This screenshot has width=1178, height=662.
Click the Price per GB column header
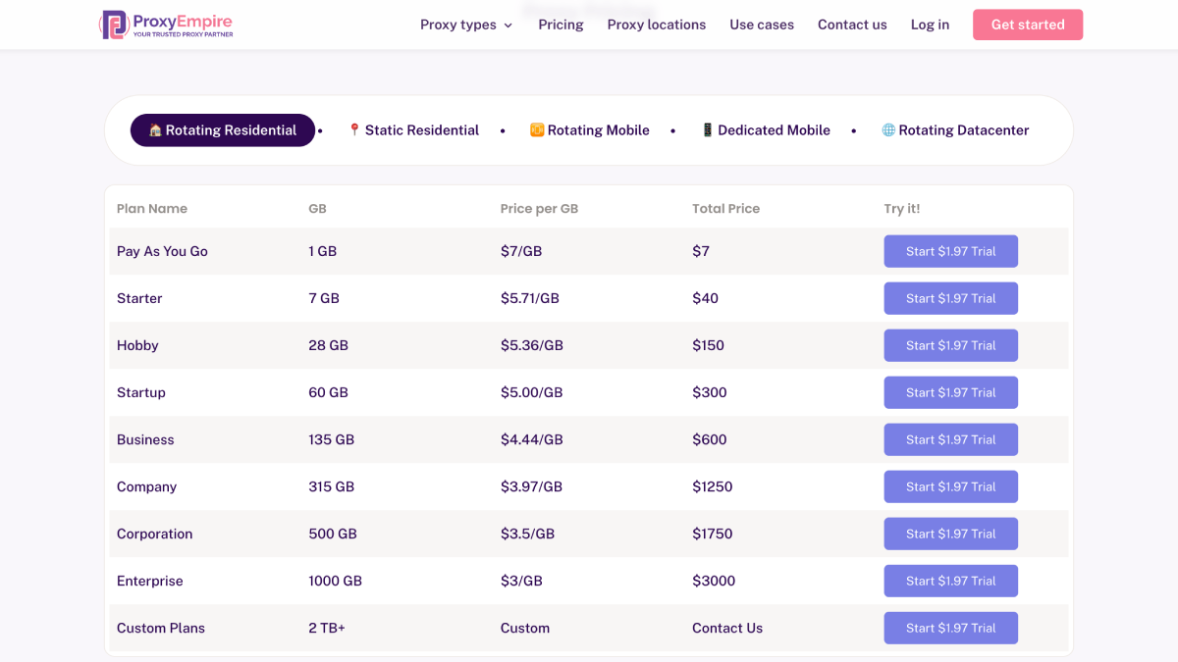[x=539, y=209]
